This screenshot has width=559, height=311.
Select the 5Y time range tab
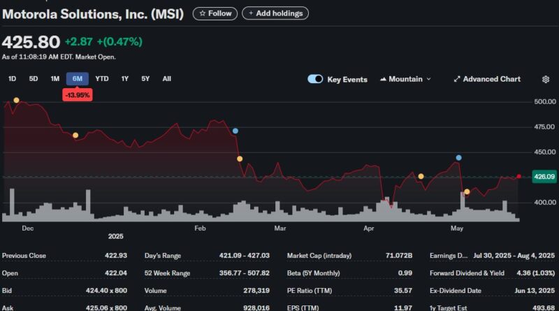145,79
